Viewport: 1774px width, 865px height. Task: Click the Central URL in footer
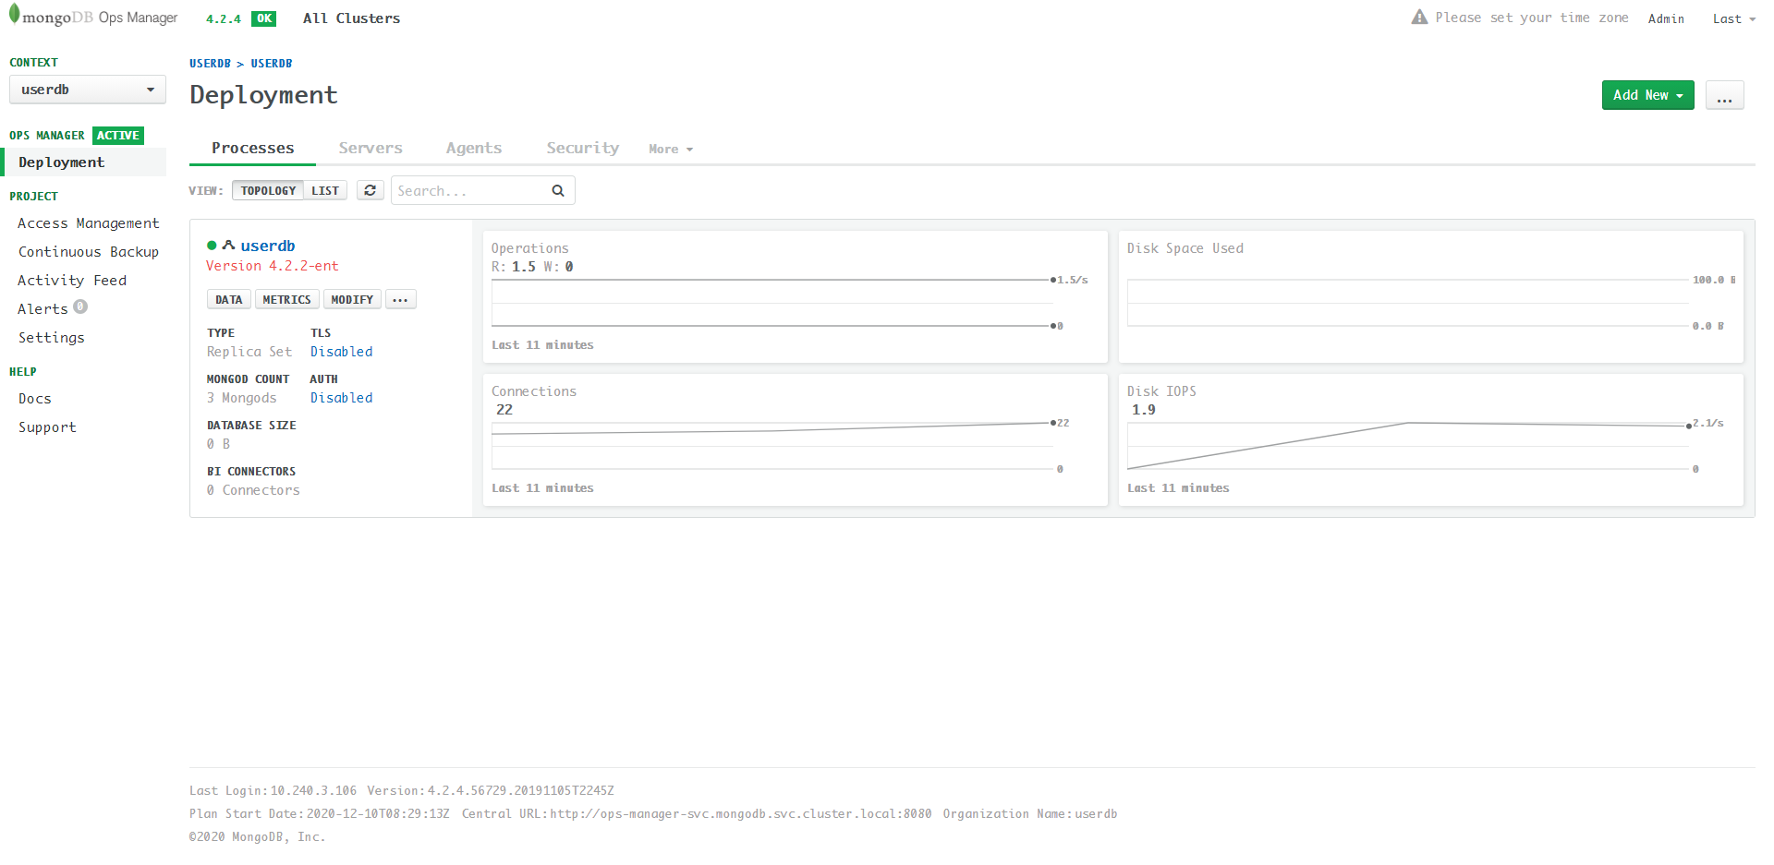click(x=740, y=814)
